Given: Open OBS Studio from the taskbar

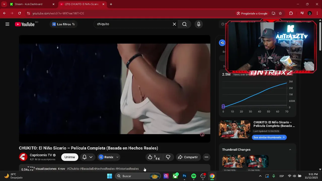Looking at the screenshot, I should point(203,176).
